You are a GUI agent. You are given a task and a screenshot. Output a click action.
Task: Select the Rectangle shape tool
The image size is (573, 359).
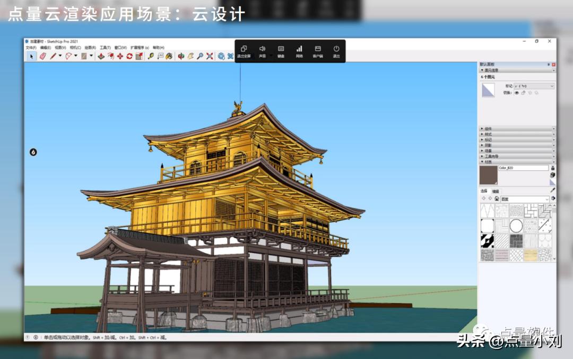(x=84, y=56)
